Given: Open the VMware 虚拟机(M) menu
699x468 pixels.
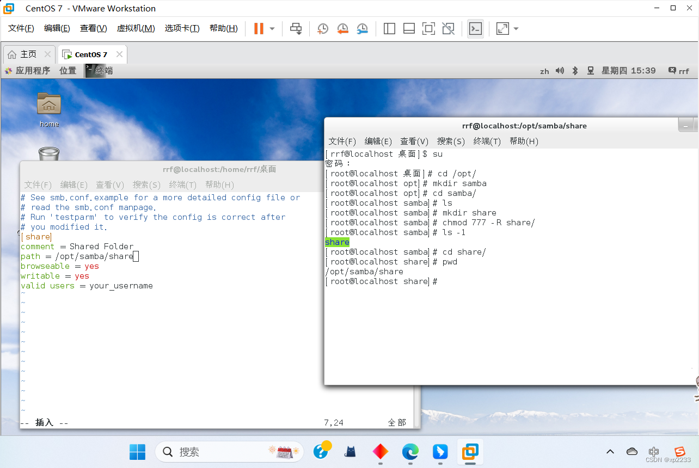Looking at the screenshot, I should [136, 28].
